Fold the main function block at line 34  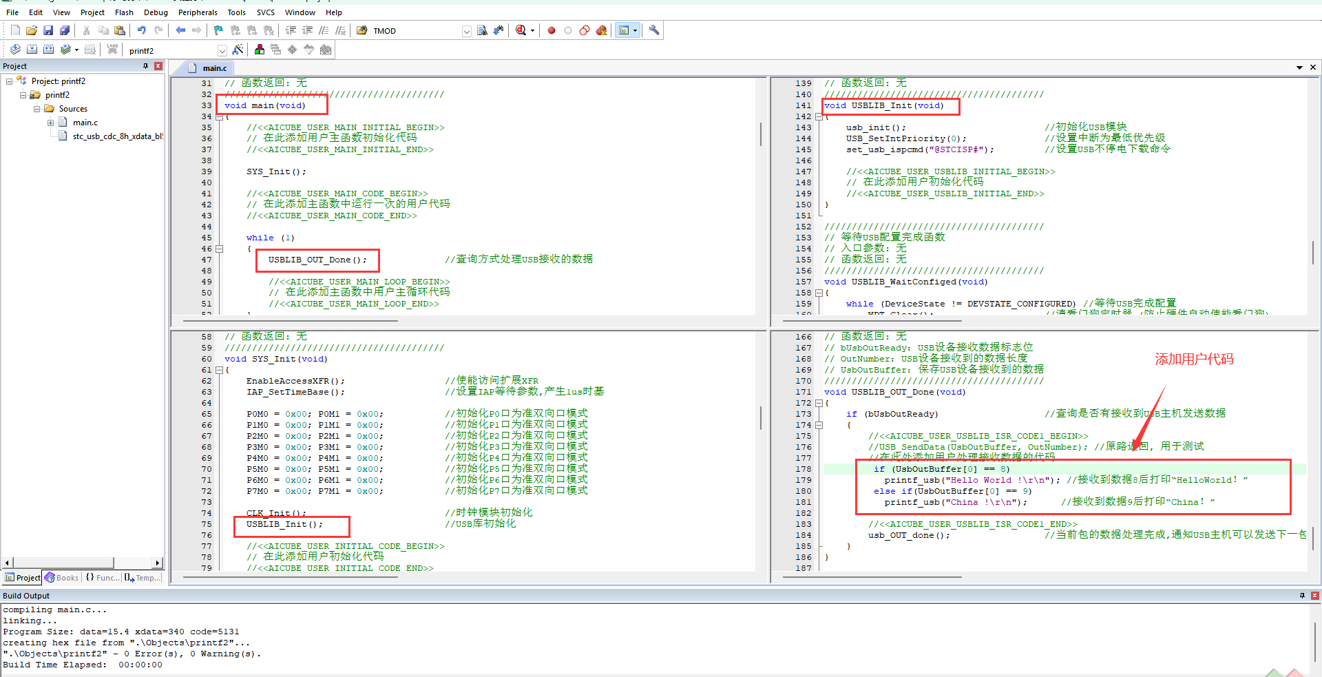(x=220, y=117)
